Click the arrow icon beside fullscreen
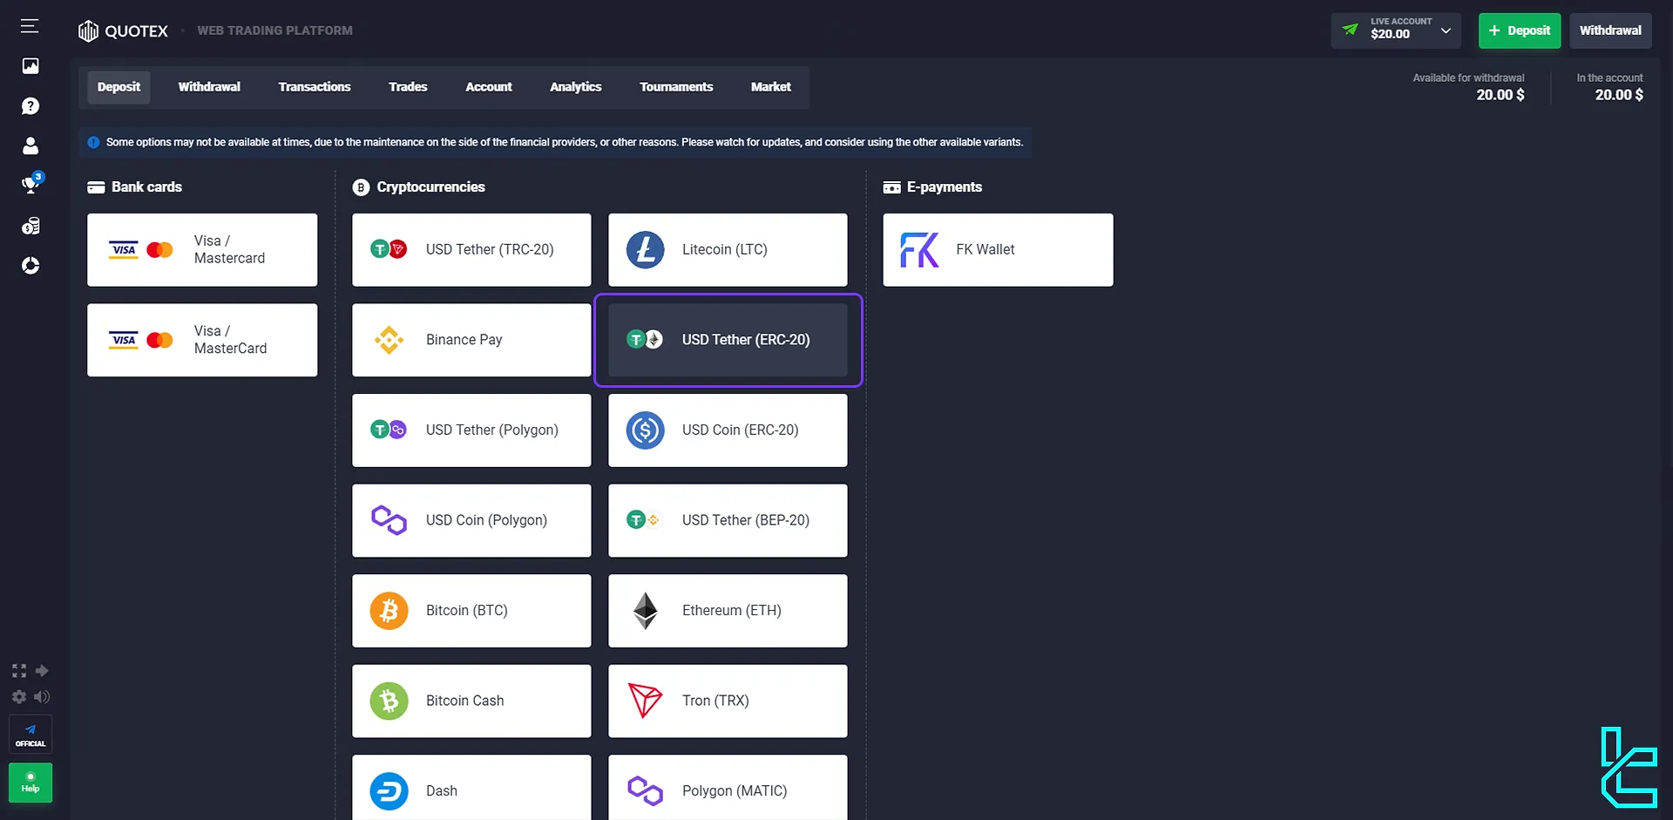The width and height of the screenshot is (1673, 820). [x=42, y=671]
